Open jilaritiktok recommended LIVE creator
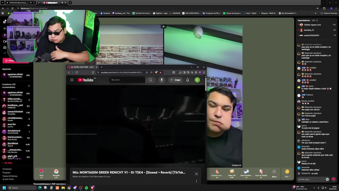 tap(16, 144)
